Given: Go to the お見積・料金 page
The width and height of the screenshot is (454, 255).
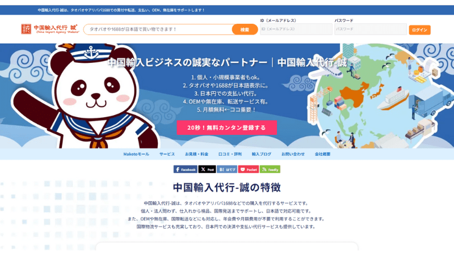Looking at the screenshot, I should (196, 154).
